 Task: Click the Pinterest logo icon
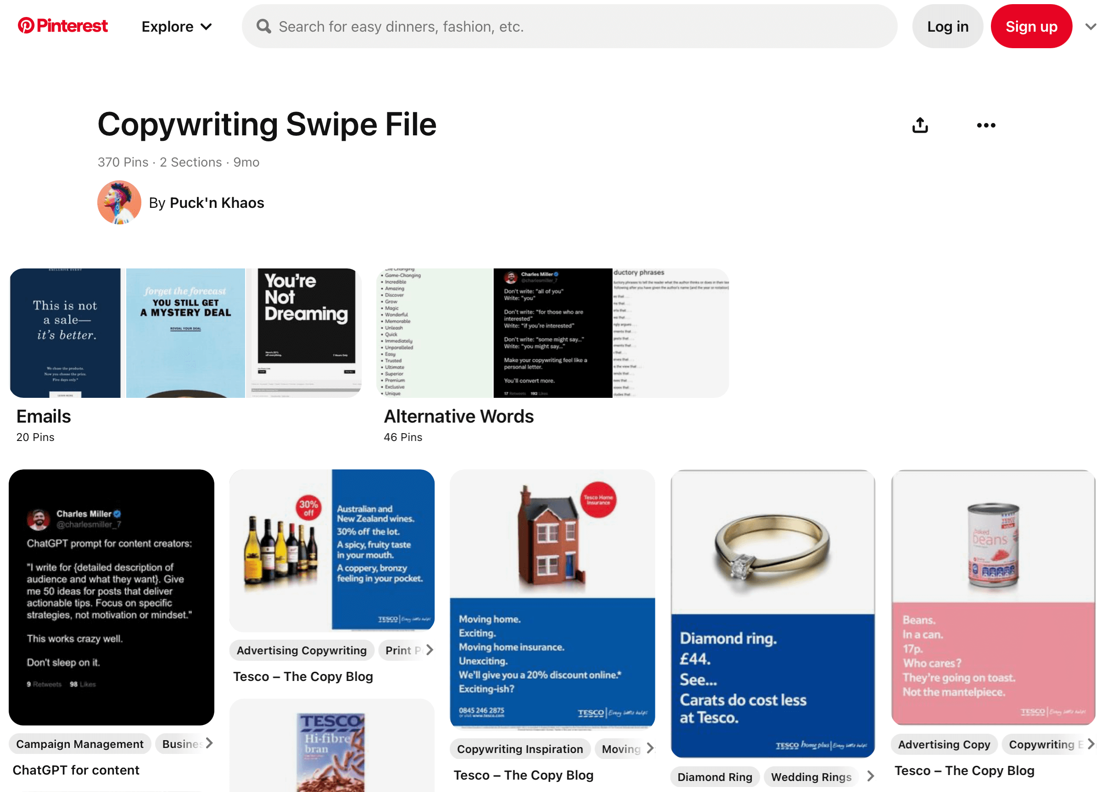coord(26,25)
